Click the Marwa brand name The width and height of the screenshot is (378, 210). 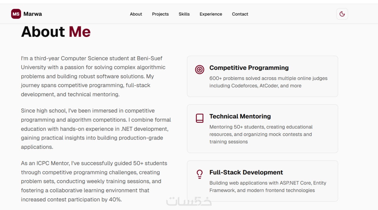[x=33, y=14]
